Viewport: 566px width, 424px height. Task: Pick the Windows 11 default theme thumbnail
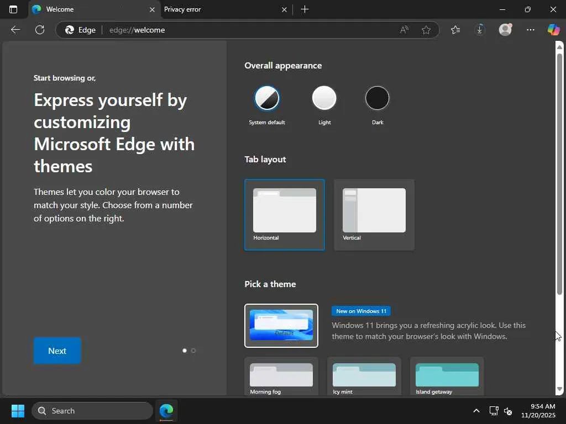(x=281, y=326)
